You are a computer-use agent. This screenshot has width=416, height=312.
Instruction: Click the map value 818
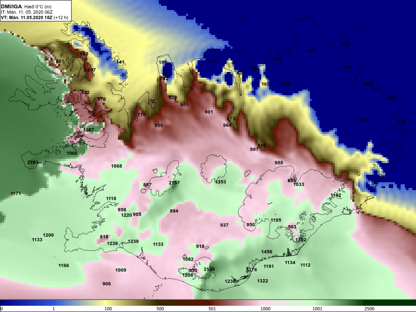coord(104,237)
